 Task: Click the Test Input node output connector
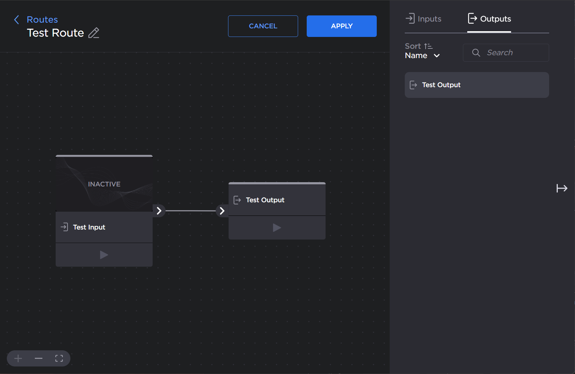(159, 211)
